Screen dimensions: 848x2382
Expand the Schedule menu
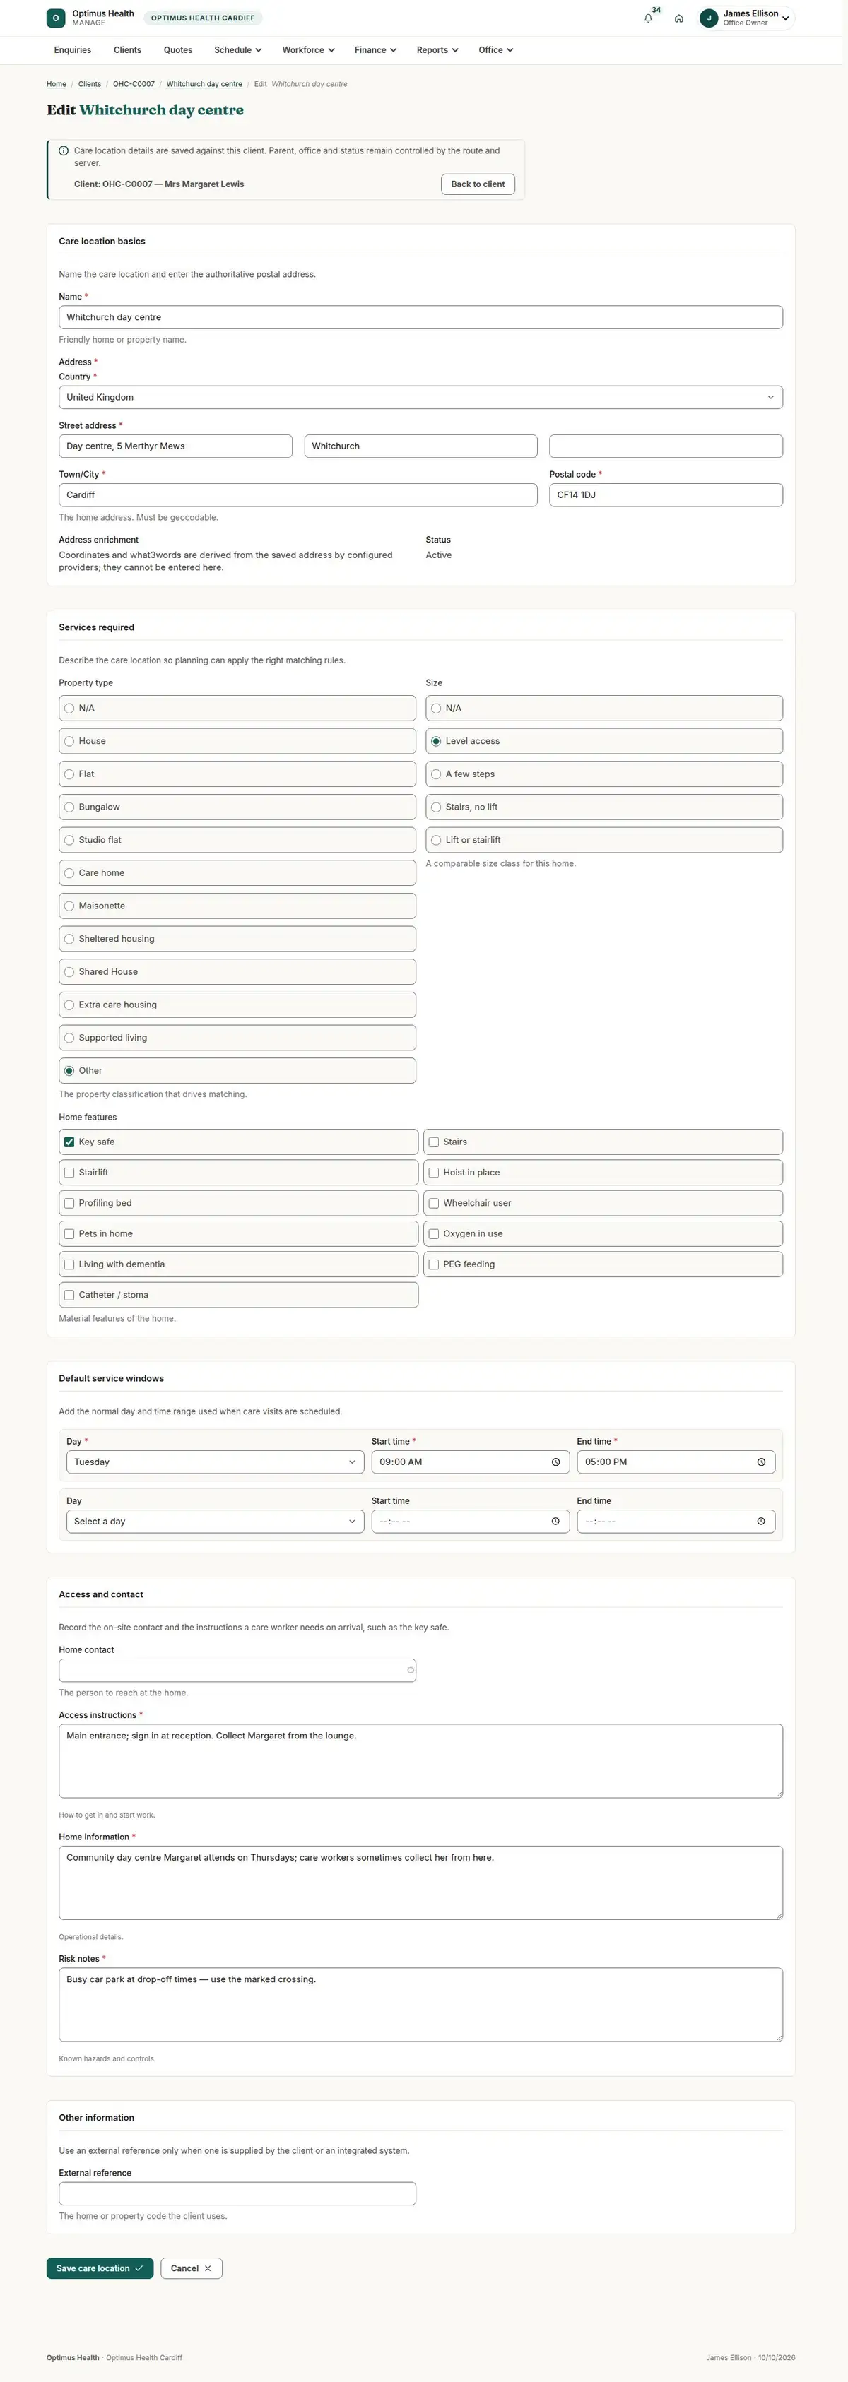click(237, 50)
